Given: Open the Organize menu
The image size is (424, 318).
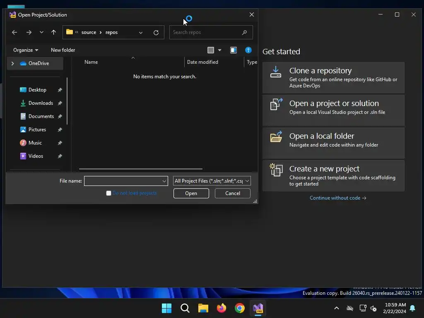Looking at the screenshot, I should coord(26,50).
